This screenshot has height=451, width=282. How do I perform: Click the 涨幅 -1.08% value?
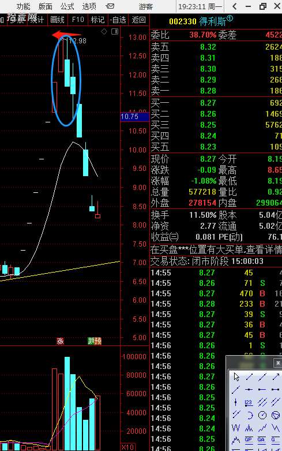(204, 181)
